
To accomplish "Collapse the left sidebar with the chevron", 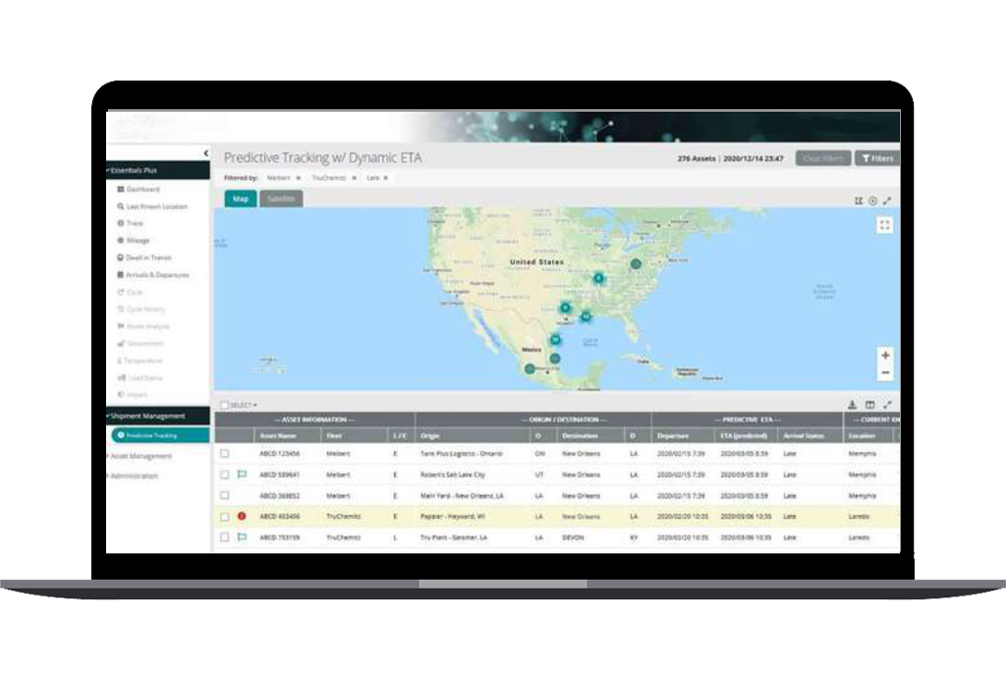I will (x=205, y=153).
